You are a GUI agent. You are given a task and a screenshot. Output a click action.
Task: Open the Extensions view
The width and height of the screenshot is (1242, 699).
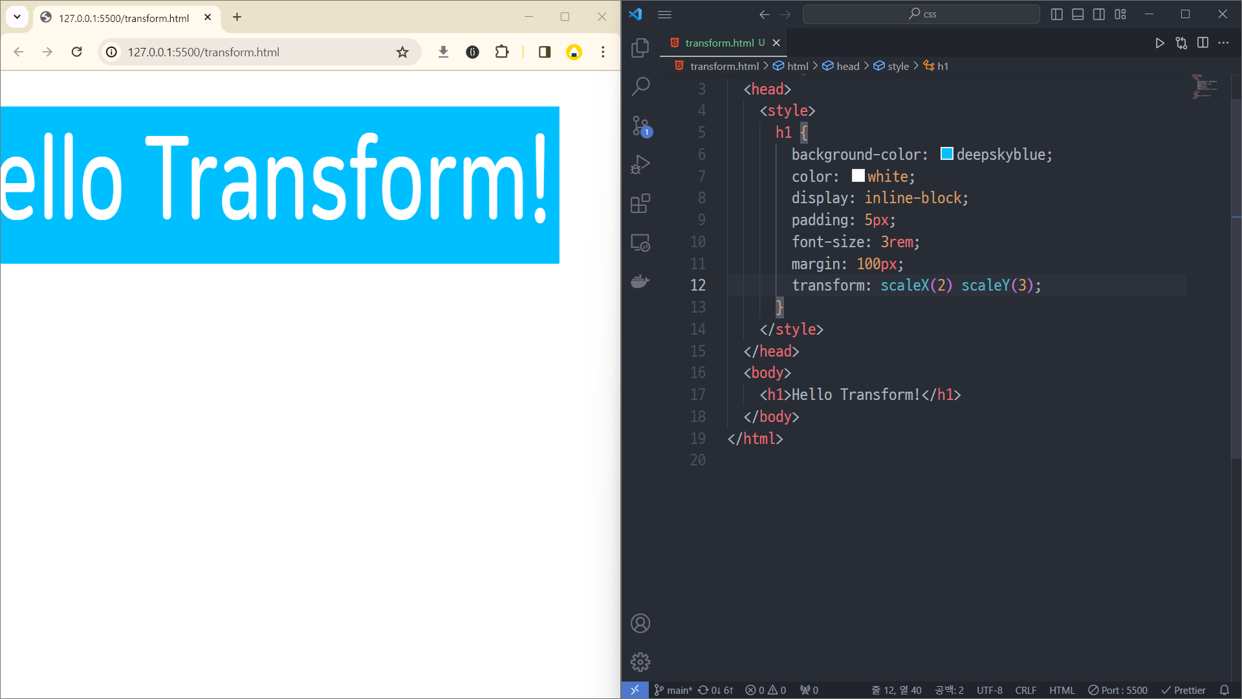coord(640,204)
